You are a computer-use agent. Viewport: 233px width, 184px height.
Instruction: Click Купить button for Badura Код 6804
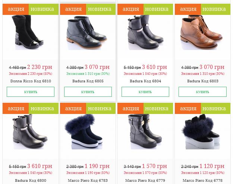click(x=145, y=92)
